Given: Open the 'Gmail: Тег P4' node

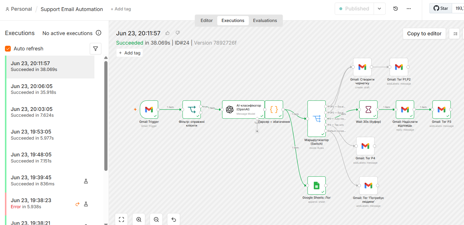Looking at the screenshot, I should pos(365,146).
